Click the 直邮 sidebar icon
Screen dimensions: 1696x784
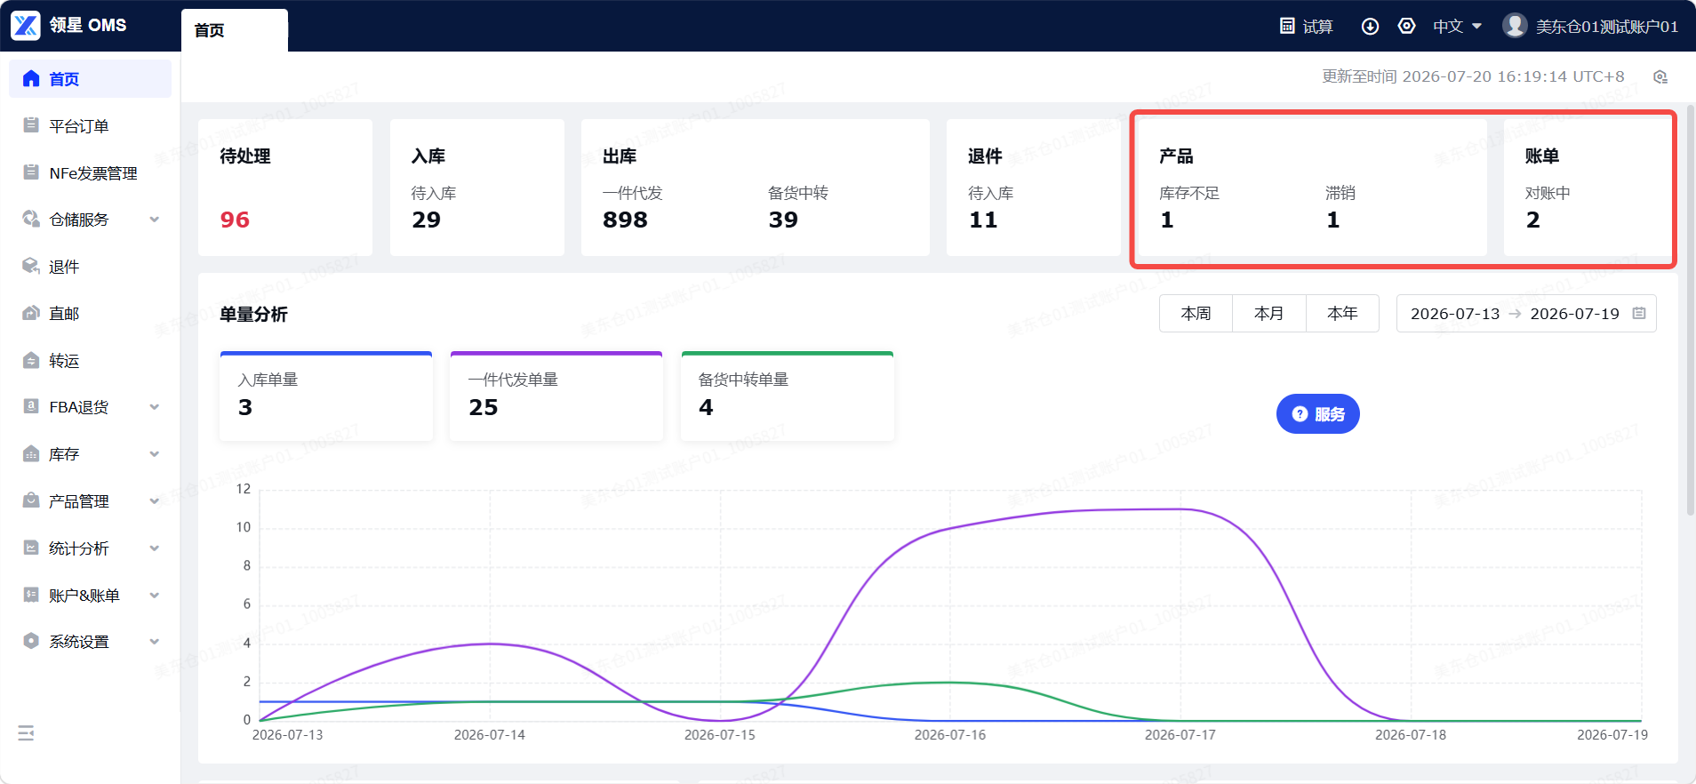coord(31,313)
